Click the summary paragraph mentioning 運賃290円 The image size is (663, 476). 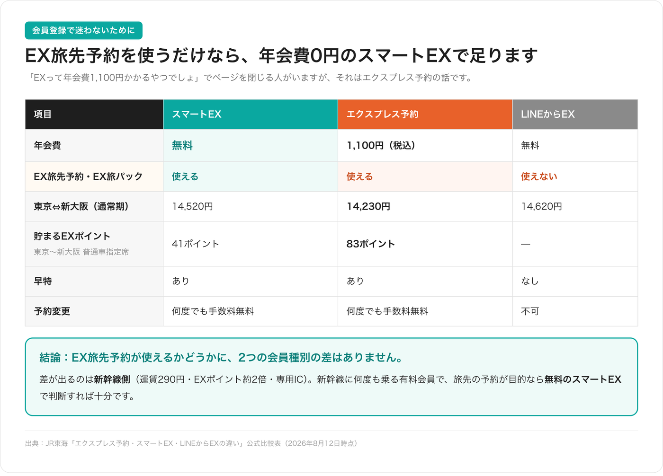pos(331,388)
